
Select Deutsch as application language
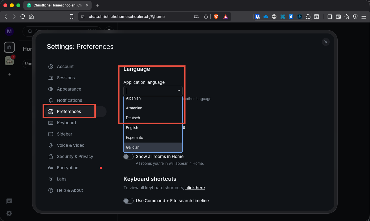click(x=153, y=118)
